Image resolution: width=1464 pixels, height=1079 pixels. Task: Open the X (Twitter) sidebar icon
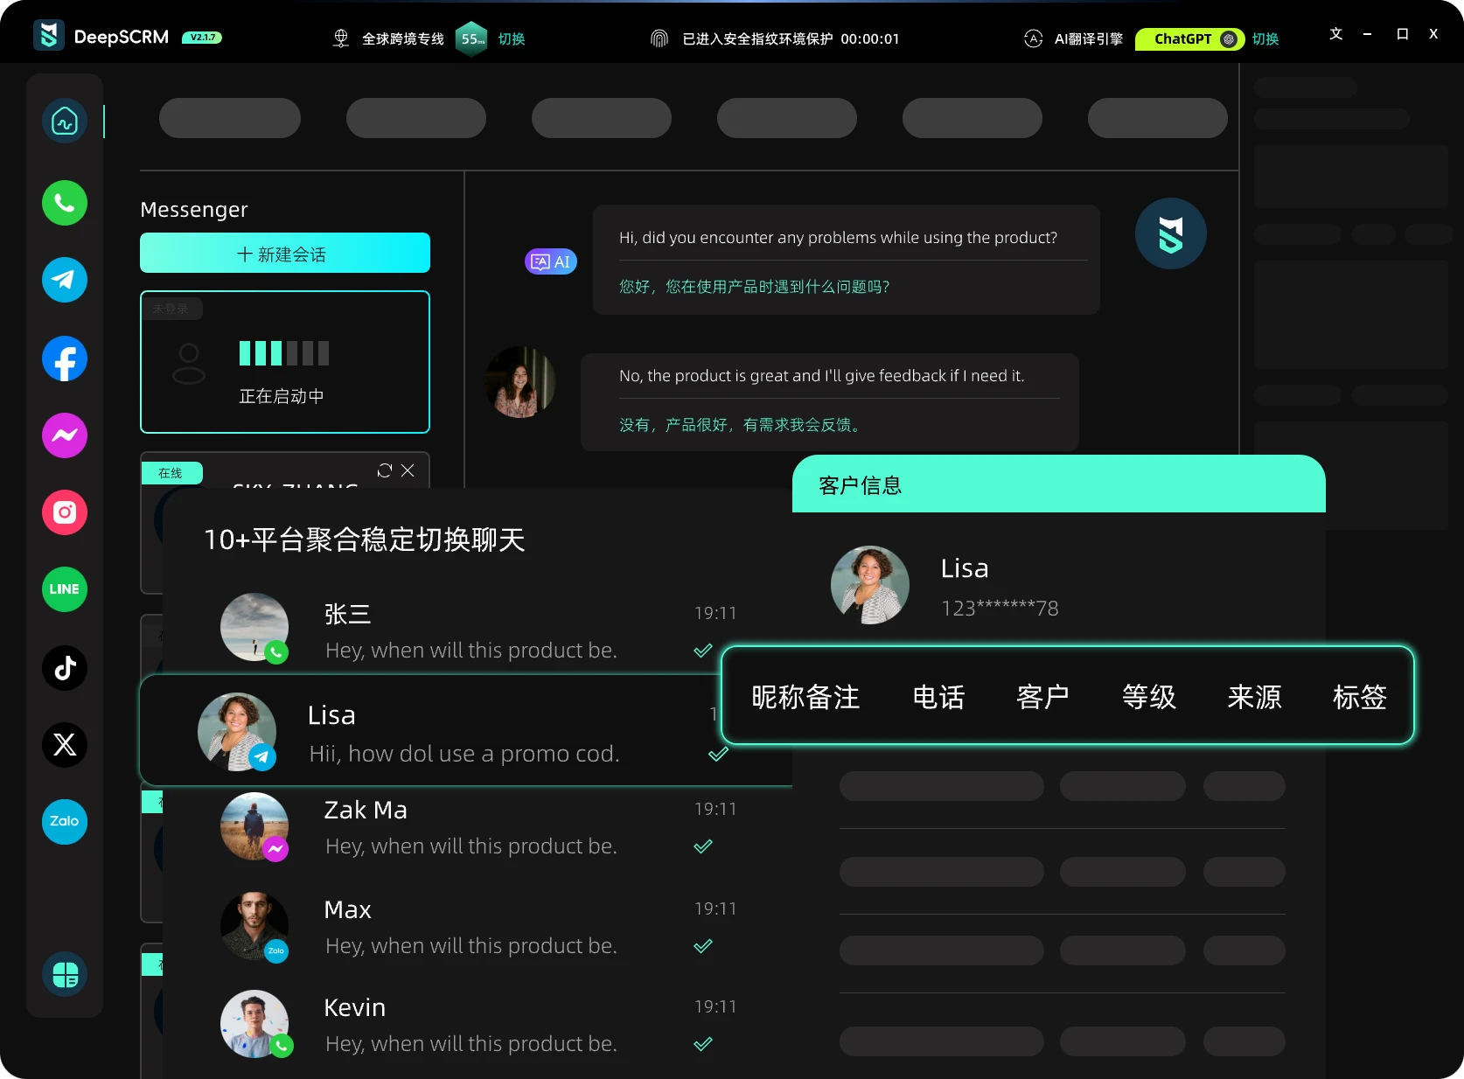pos(65,745)
